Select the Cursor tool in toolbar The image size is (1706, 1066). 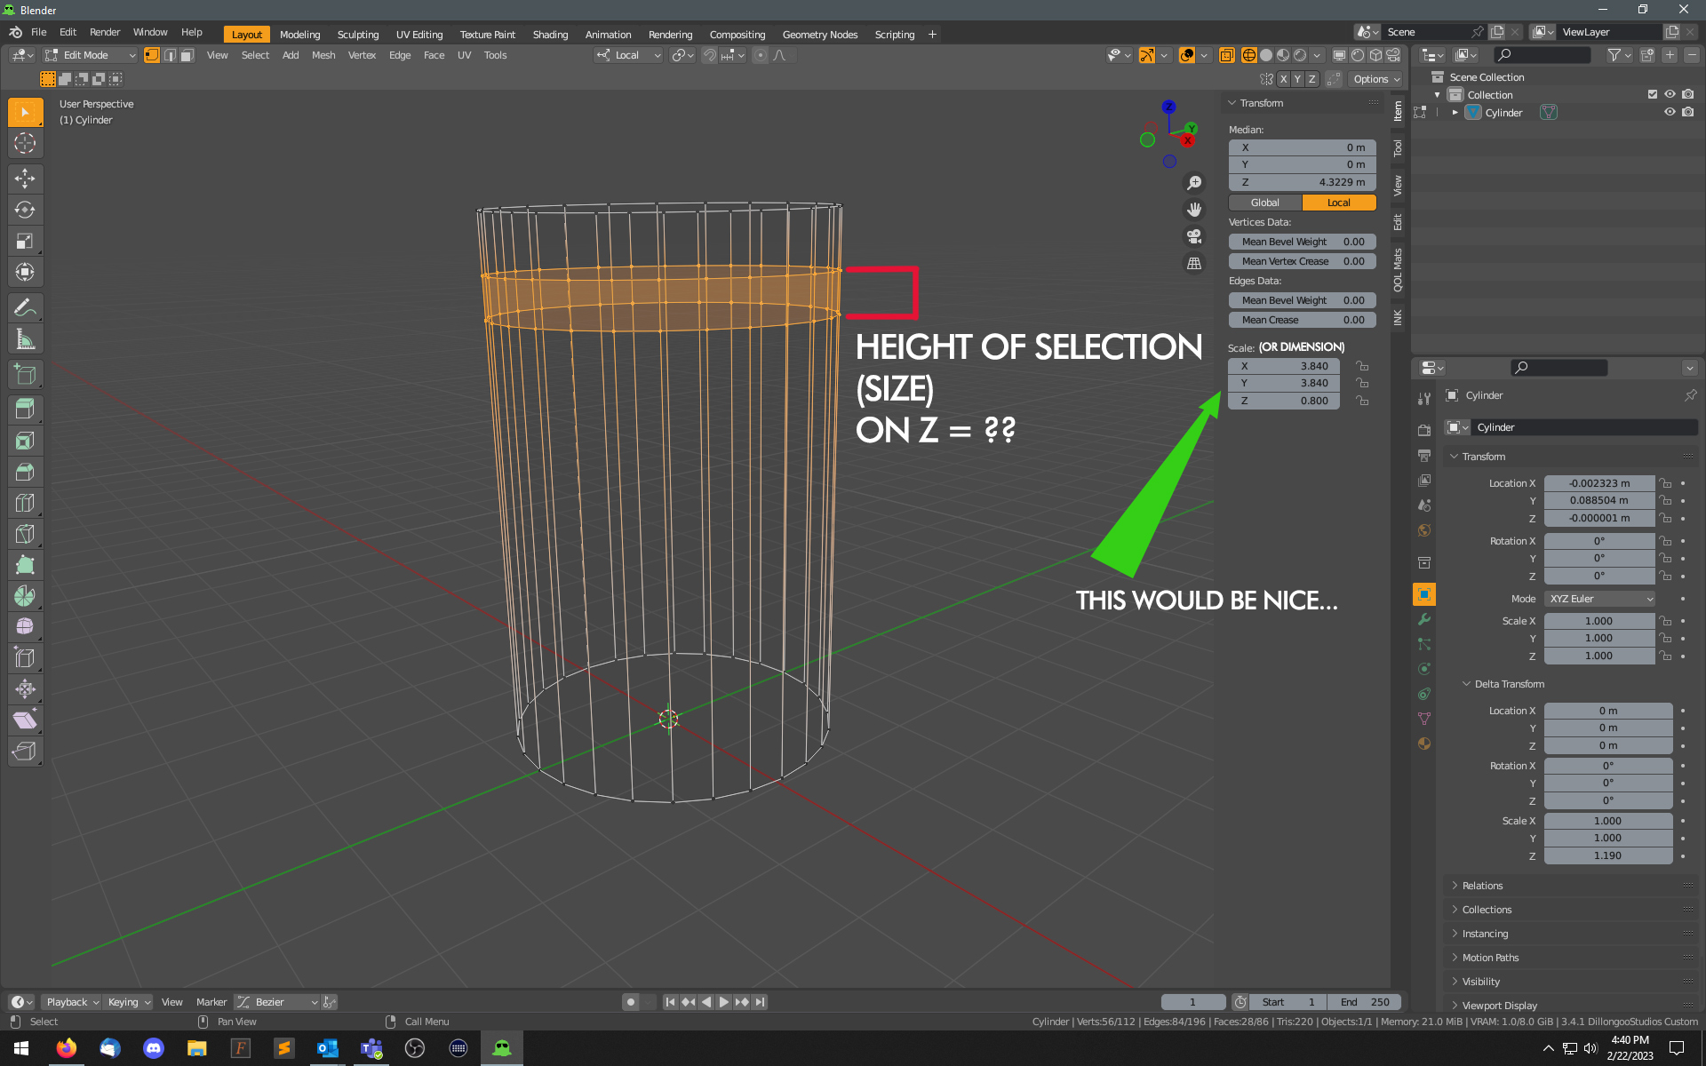pyautogui.click(x=25, y=143)
